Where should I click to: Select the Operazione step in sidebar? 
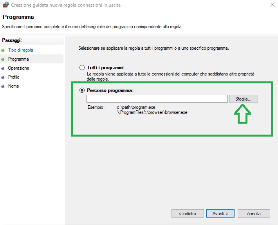[18, 68]
